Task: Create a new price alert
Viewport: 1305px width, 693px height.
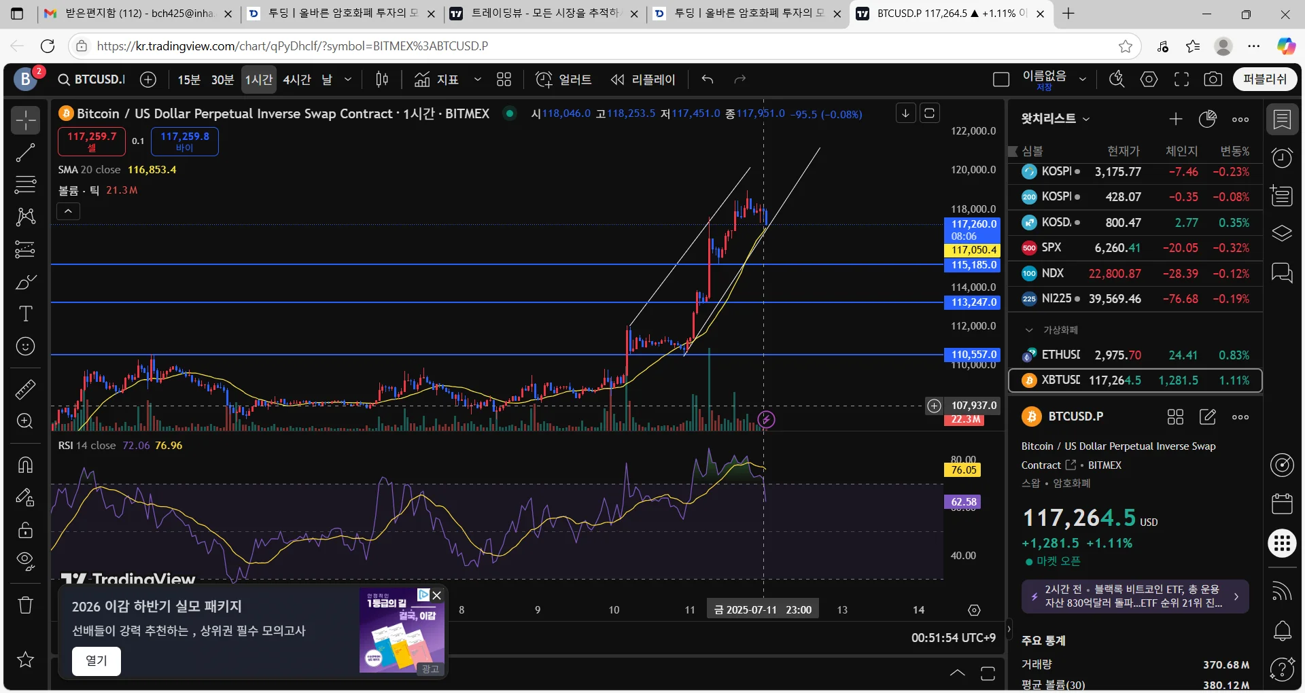Action: coord(563,79)
